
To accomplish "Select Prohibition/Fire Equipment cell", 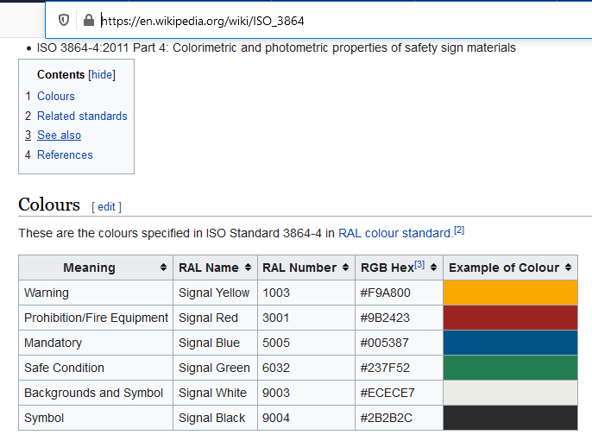I will (x=96, y=318).
